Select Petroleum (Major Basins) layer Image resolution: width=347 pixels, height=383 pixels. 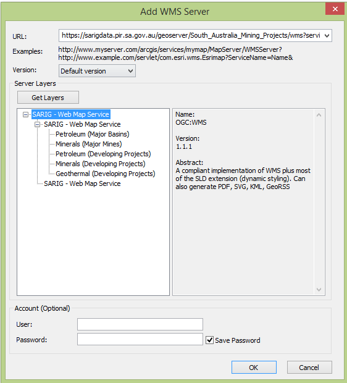coord(92,134)
